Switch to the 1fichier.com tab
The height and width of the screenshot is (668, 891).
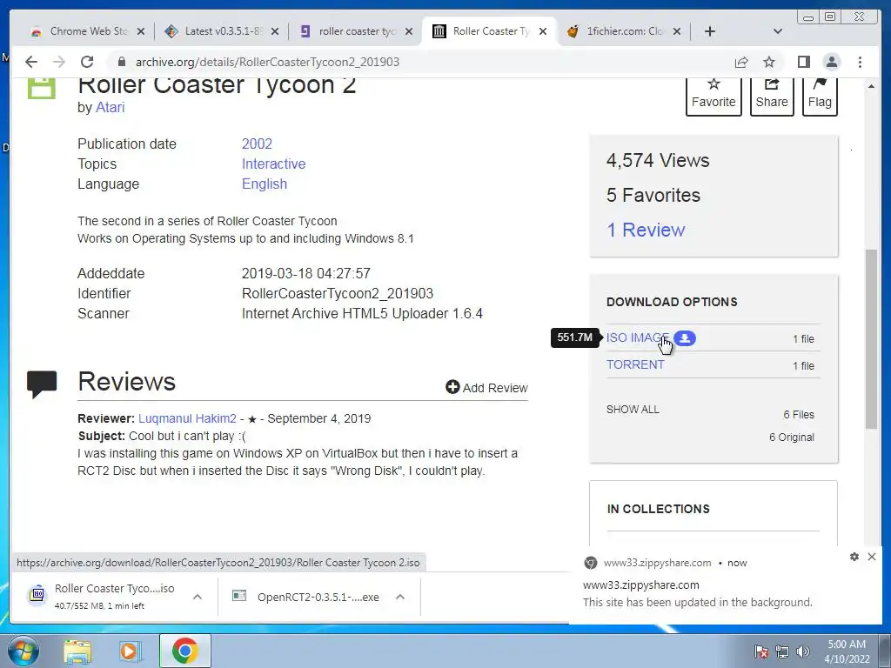[x=625, y=31]
